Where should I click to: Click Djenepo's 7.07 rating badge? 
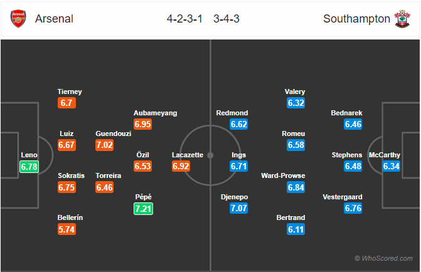pyautogui.click(x=238, y=208)
